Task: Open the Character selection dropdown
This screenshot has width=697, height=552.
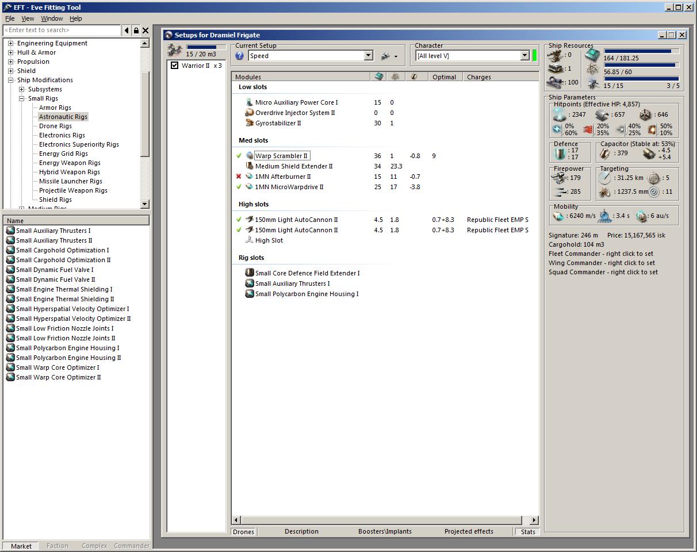Action: point(524,56)
